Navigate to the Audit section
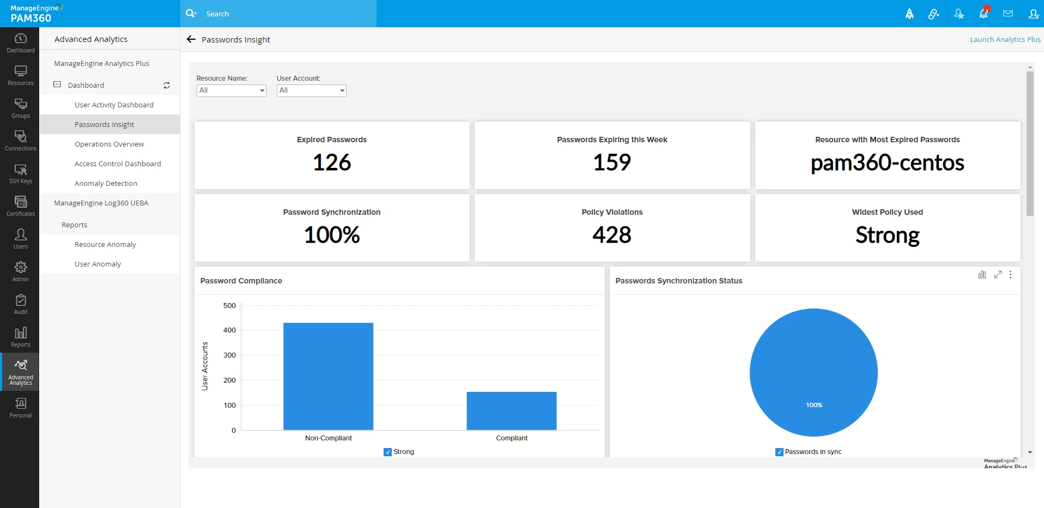This screenshot has width=1044, height=508. click(x=20, y=304)
